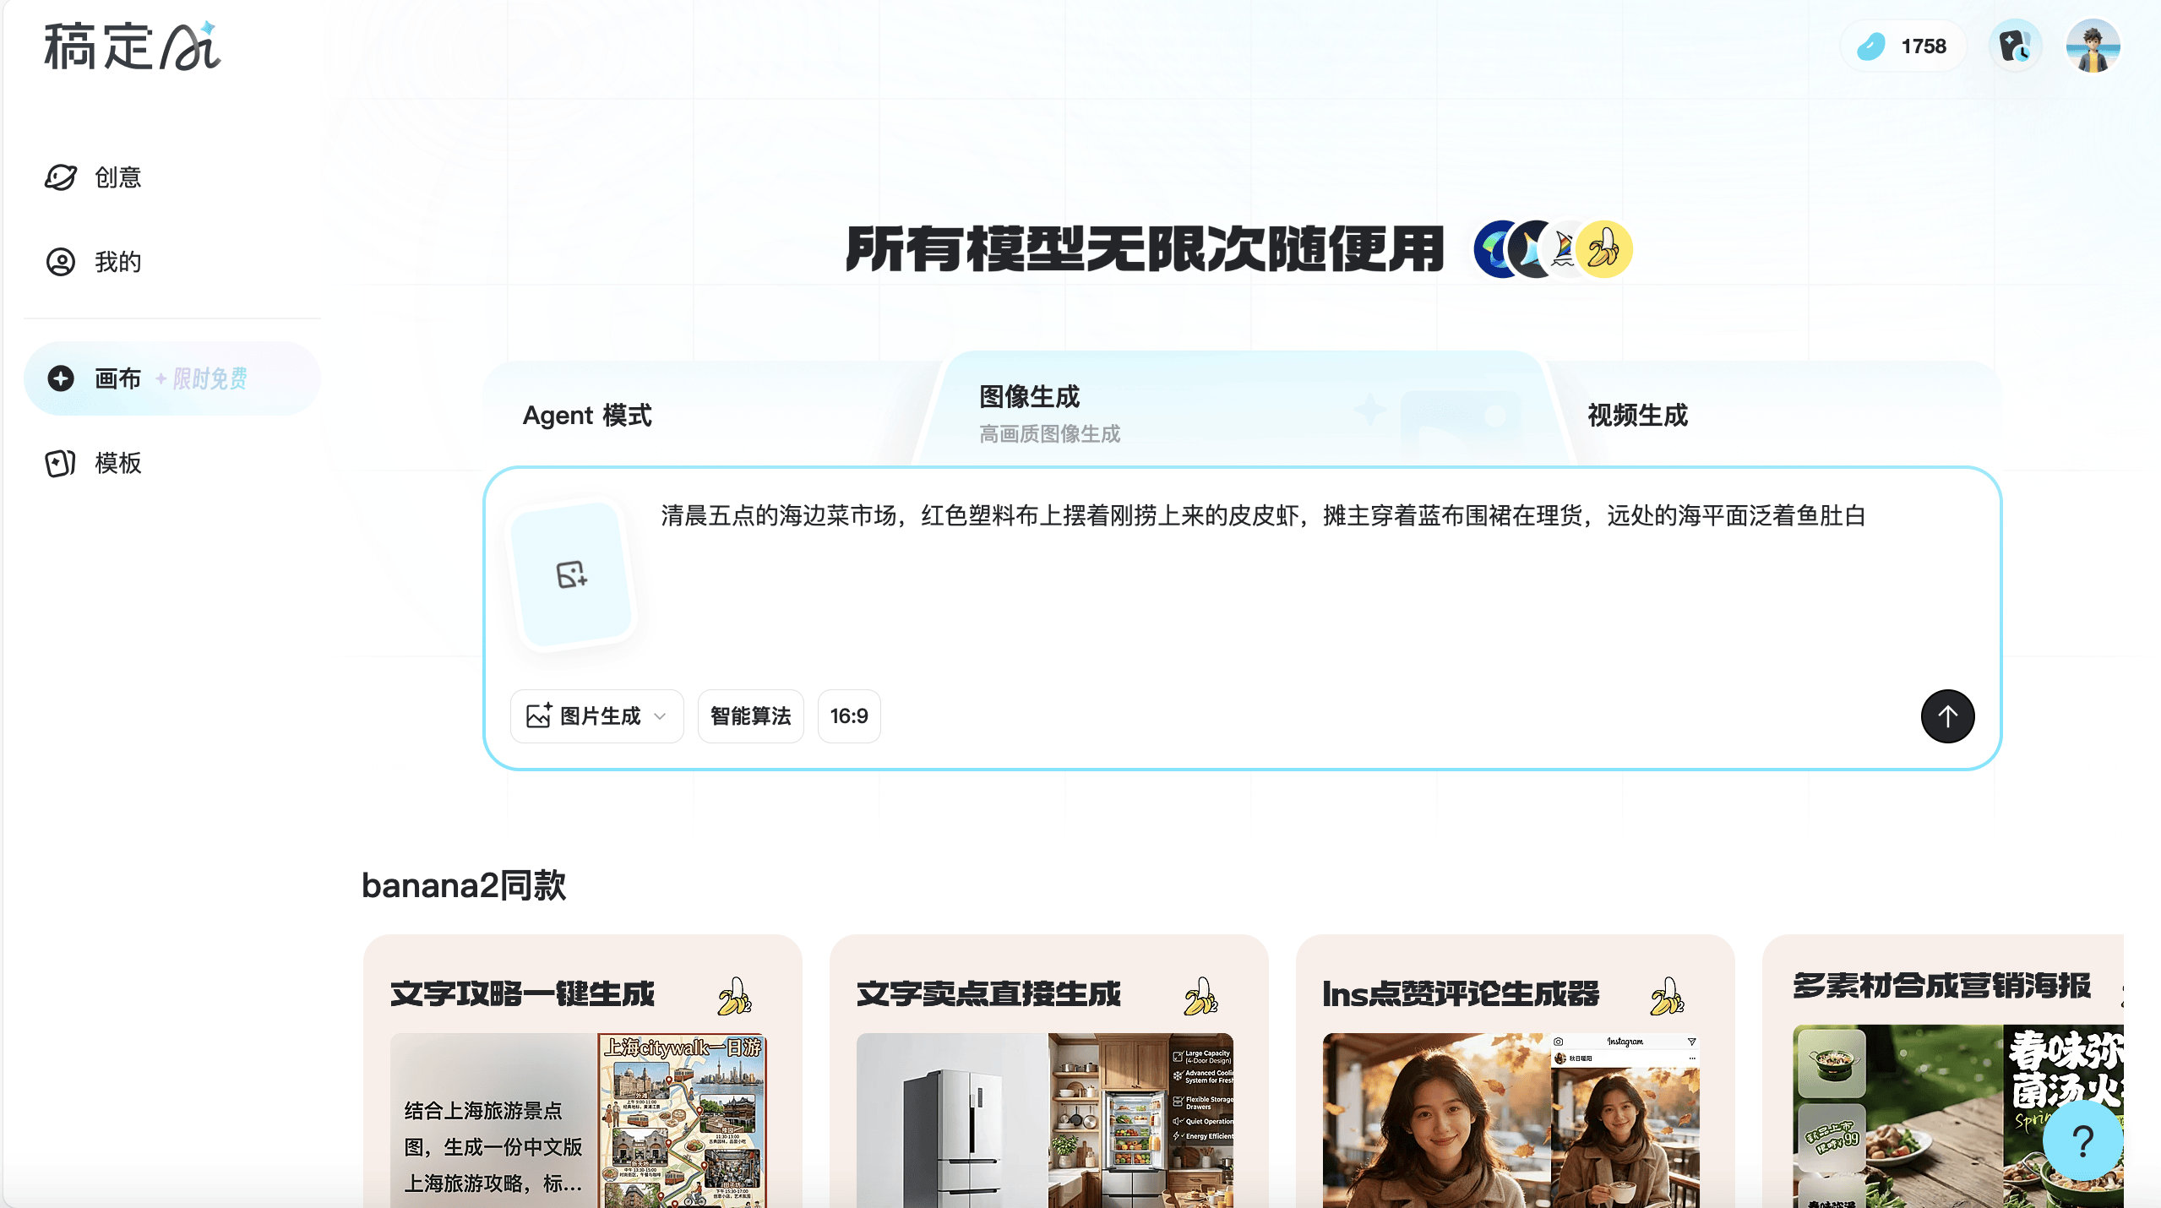Screen dimensions: 2161x1208
Task: Open the task history icon beside credits
Action: coord(2015,46)
